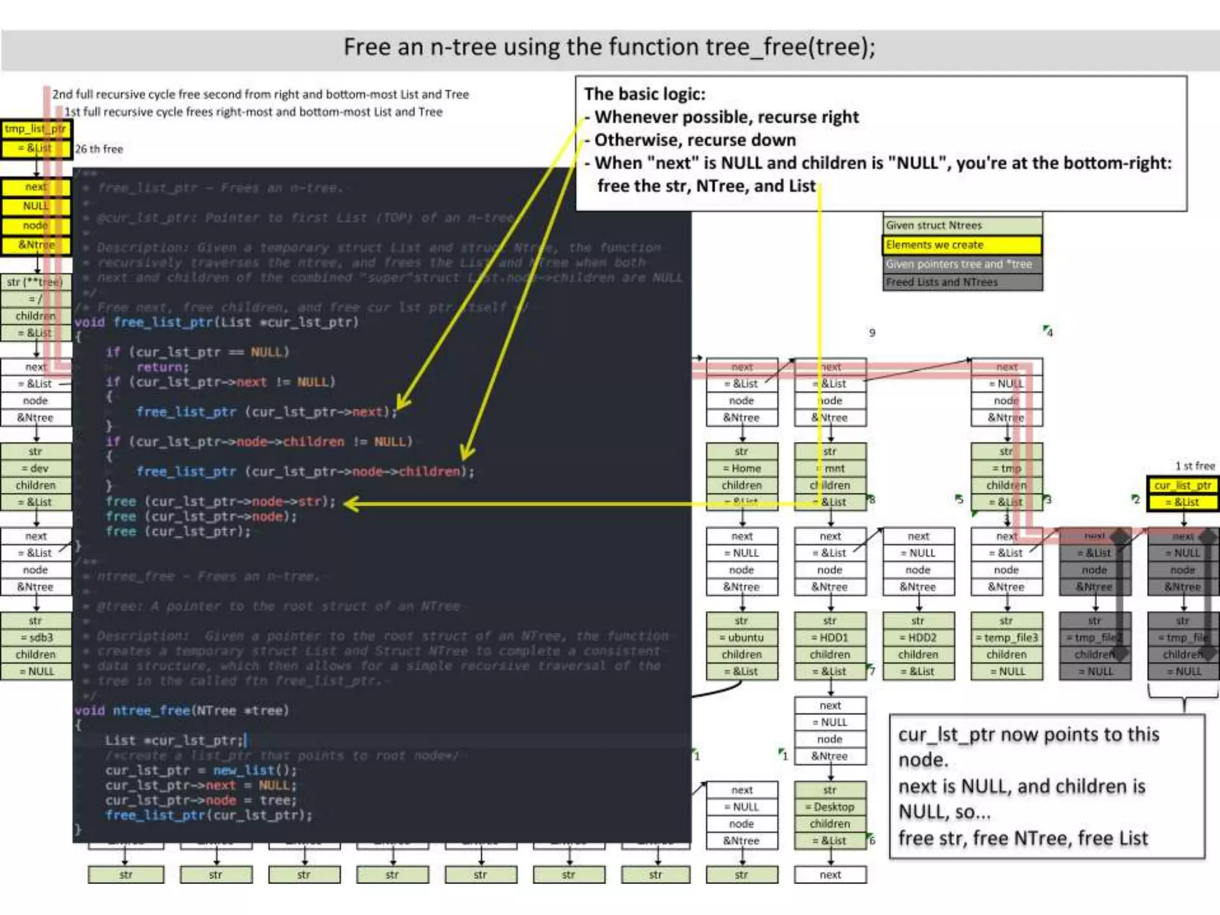Click the '1st full recursive cycle' note
This screenshot has width=1220, height=915.
253,112
